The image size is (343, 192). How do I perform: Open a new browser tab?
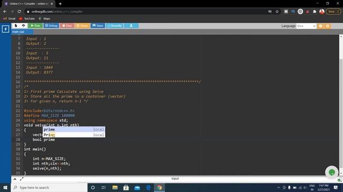point(60,4)
